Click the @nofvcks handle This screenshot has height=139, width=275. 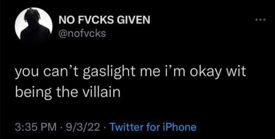[82, 33]
